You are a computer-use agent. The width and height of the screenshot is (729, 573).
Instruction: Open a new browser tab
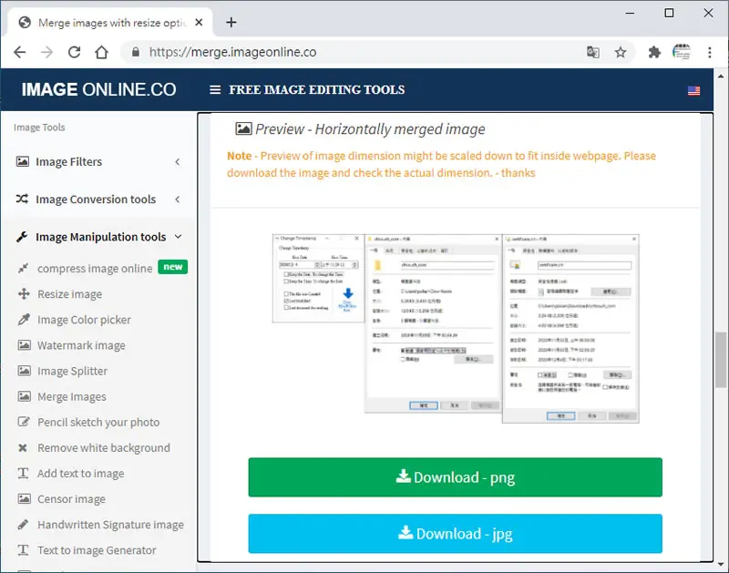point(231,22)
